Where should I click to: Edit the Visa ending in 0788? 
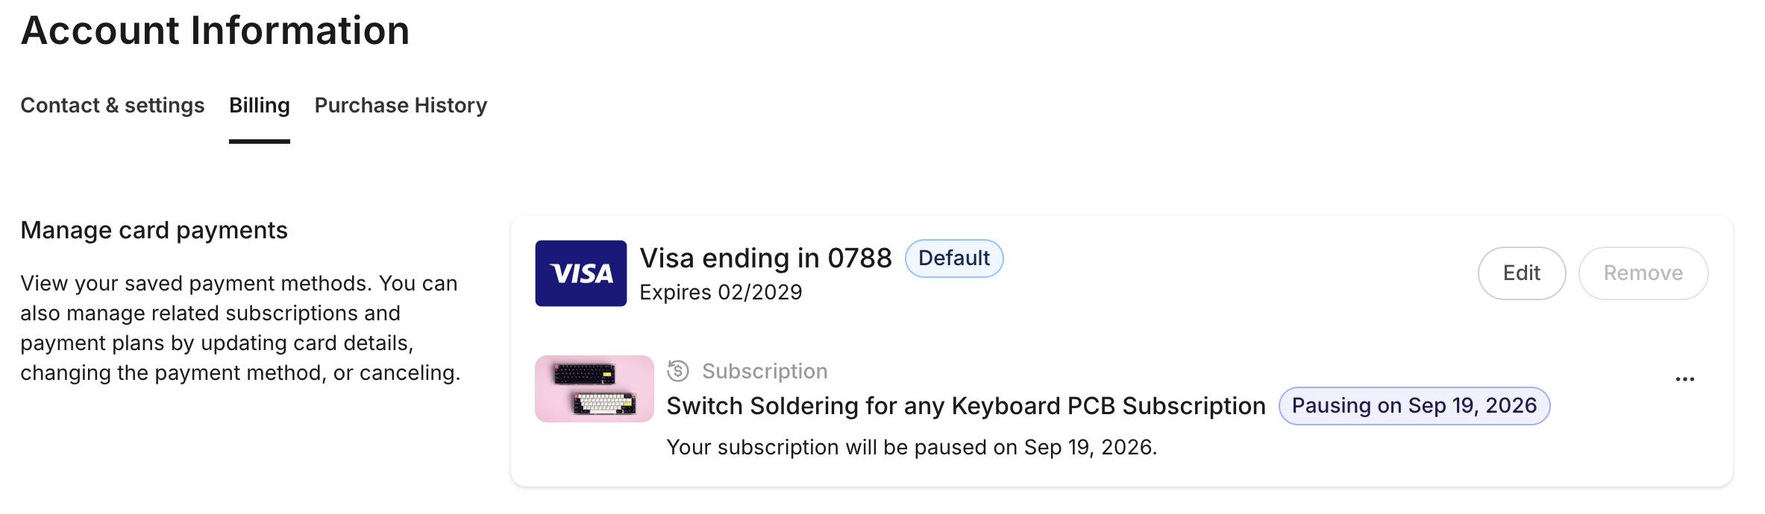pos(1522,273)
